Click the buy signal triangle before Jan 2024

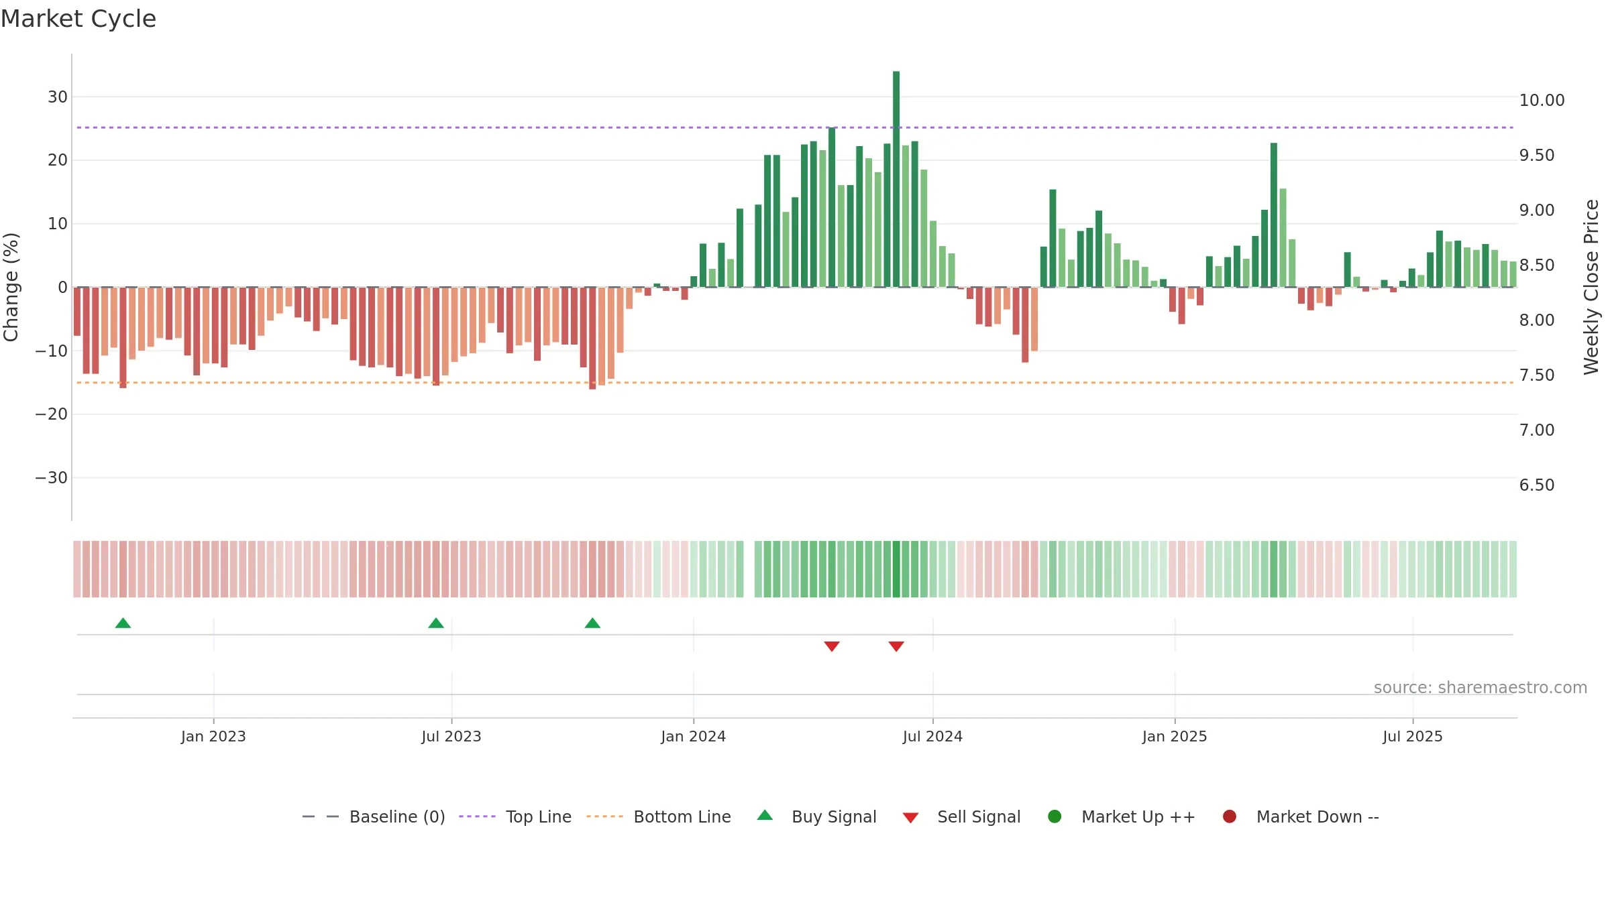[x=592, y=623]
